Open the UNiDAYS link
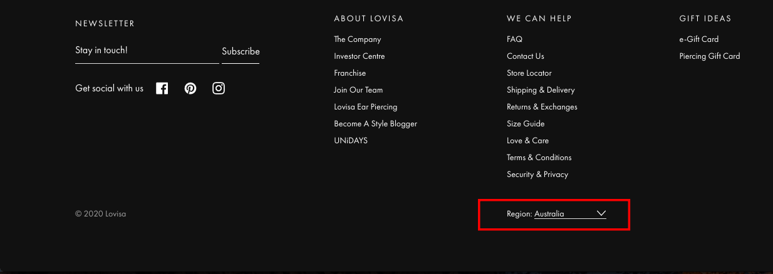Image resolution: width=773 pixels, height=274 pixels. [350, 141]
